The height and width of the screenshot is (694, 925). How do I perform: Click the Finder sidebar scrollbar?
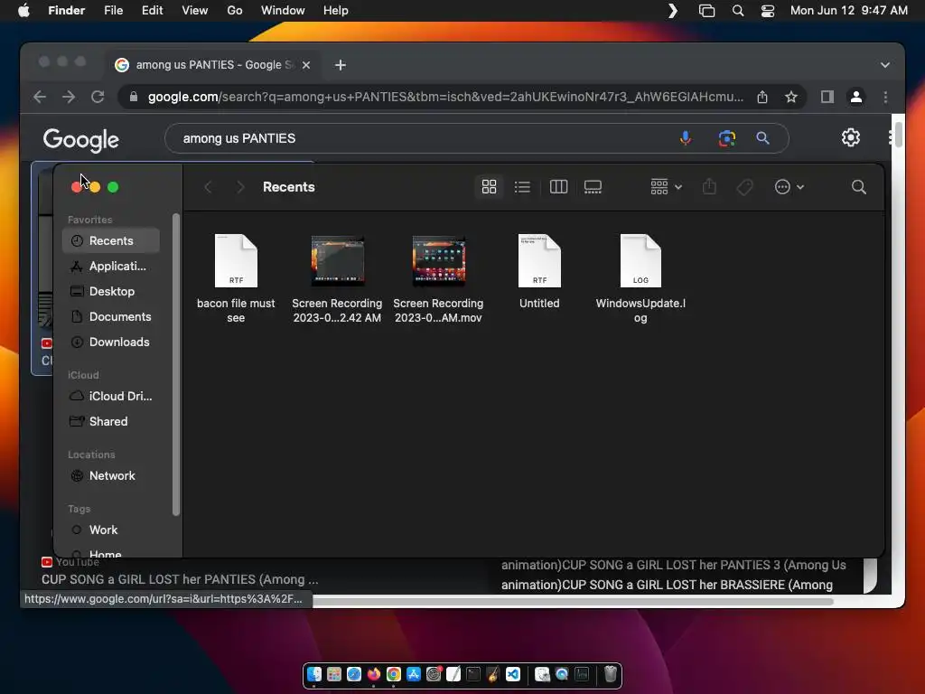point(175,365)
